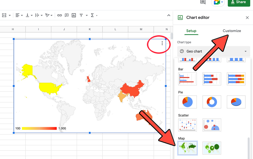Click China on the geo chart
This screenshot has height=159, width=253.
132,90
